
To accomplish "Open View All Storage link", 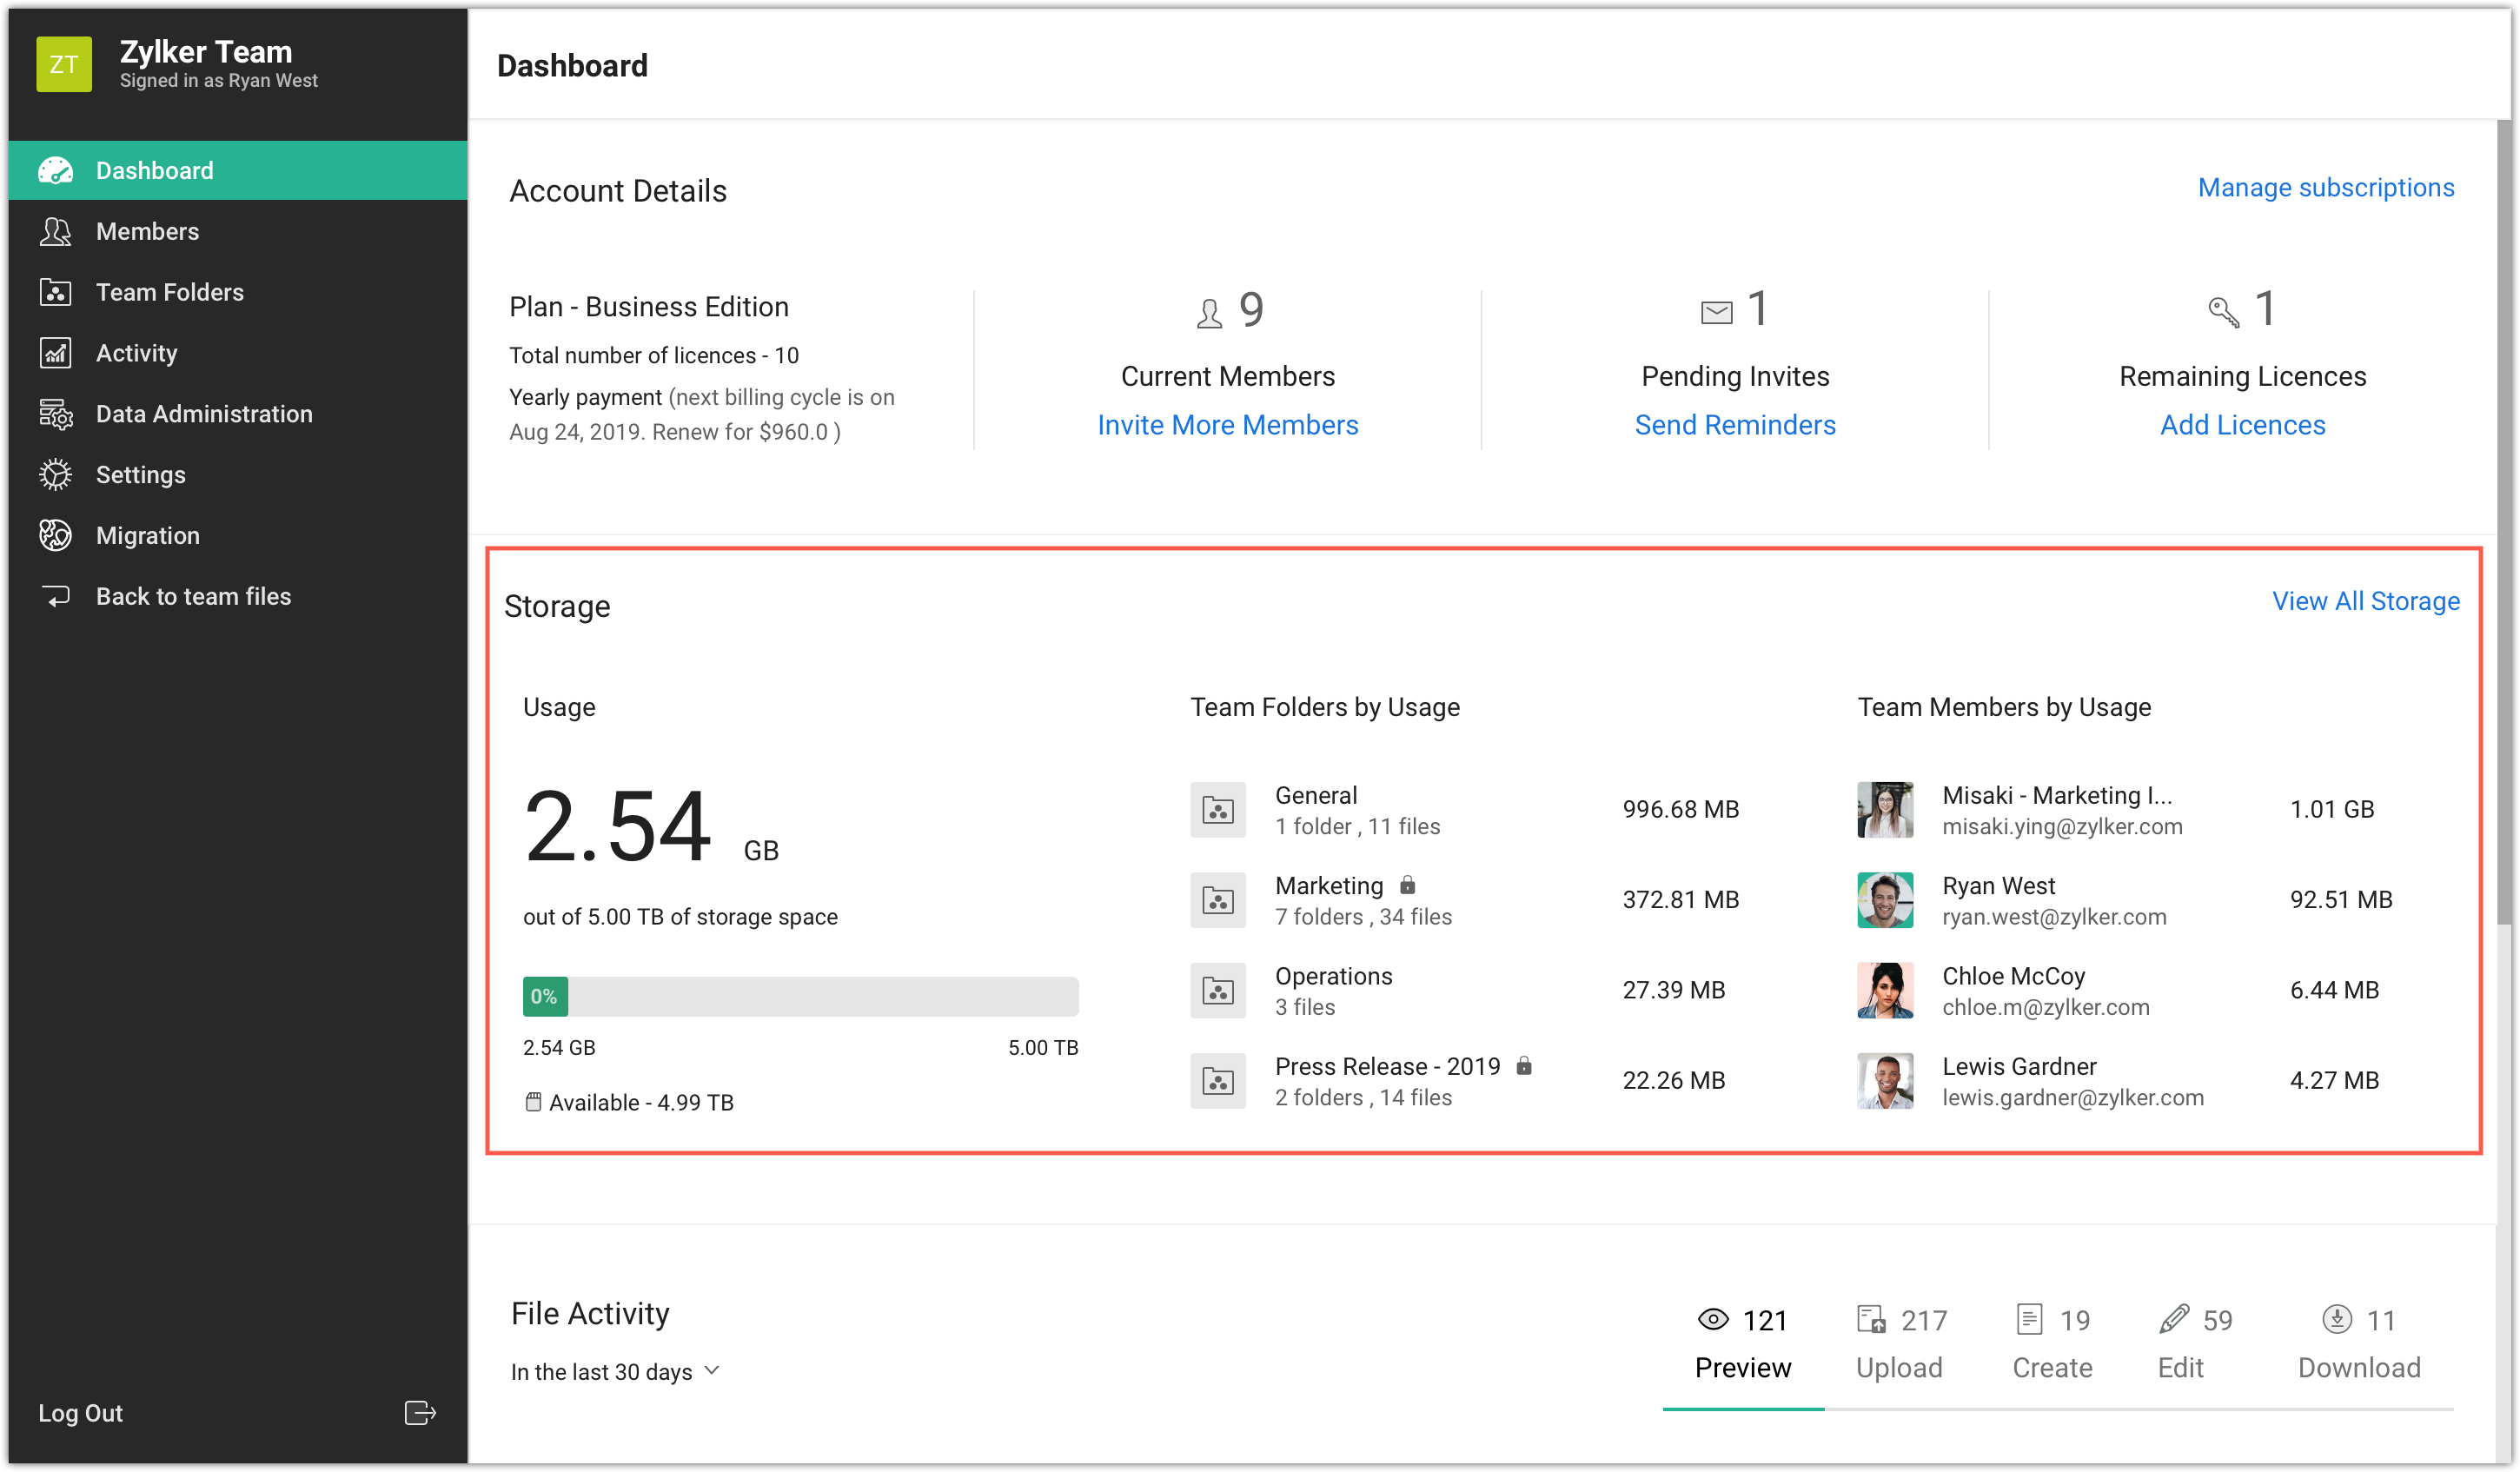I will tap(2365, 601).
